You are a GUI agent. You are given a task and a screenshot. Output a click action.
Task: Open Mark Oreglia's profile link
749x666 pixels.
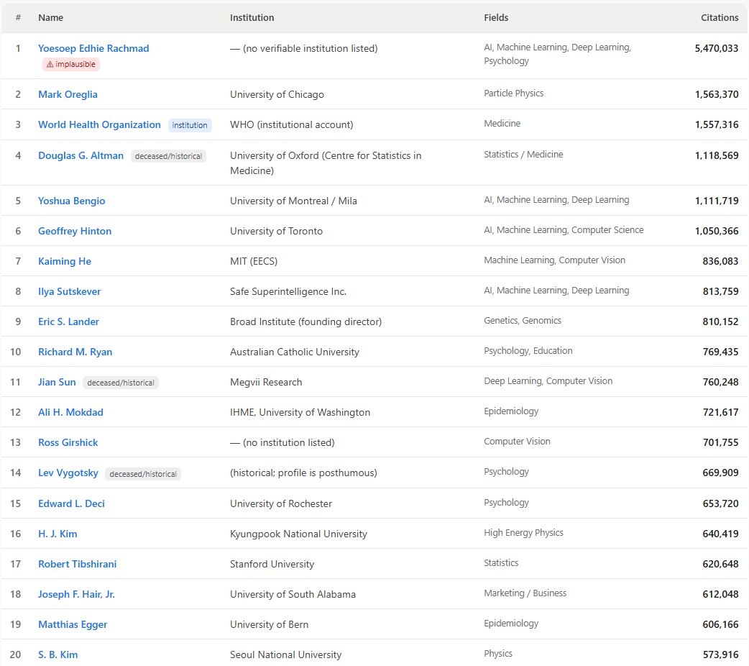coord(68,94)
